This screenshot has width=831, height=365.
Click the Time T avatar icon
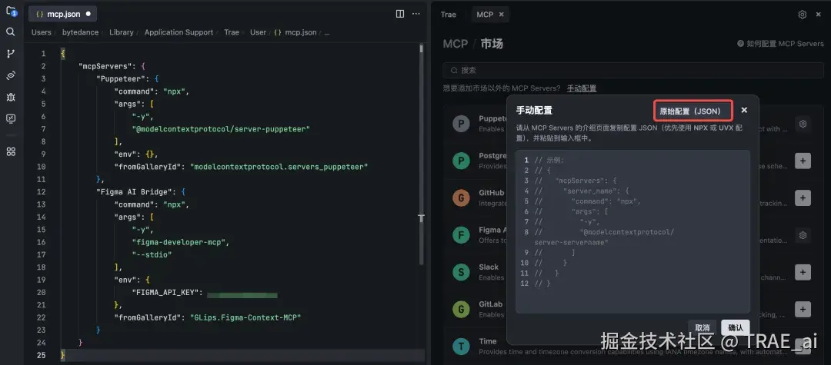(x=462, y=346)
